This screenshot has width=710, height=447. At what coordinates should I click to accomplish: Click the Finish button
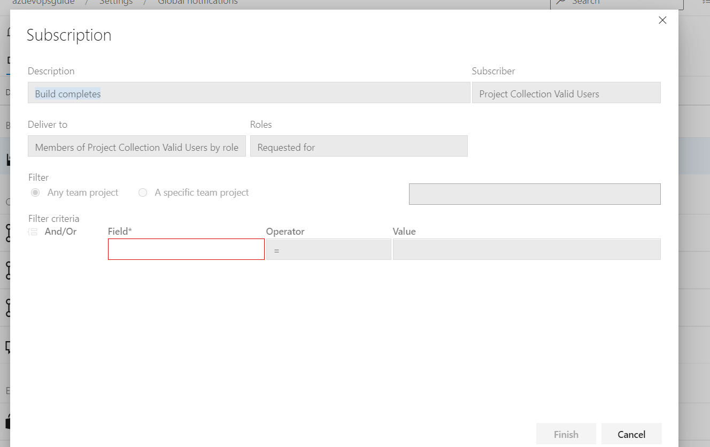566,434
